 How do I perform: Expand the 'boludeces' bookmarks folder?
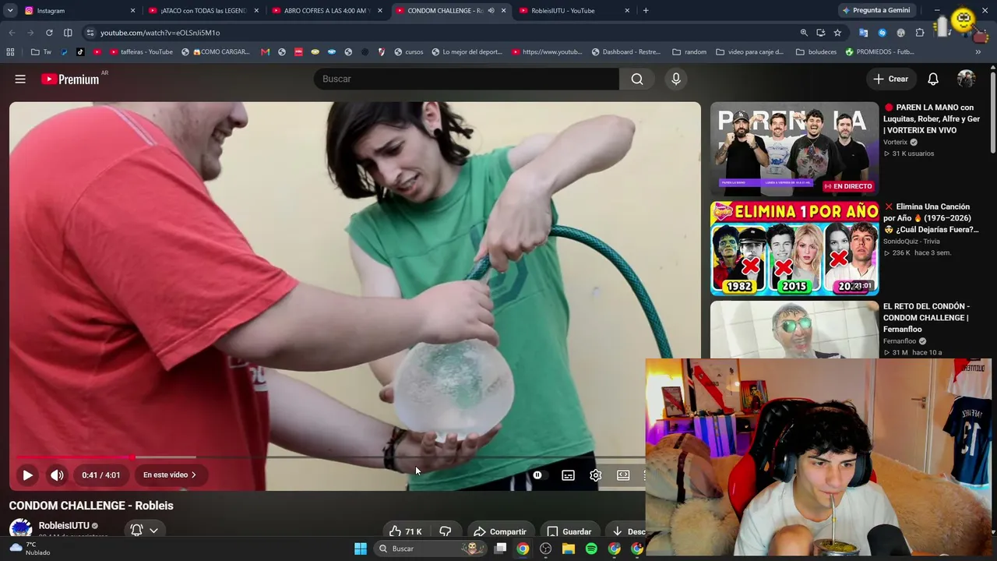(x=816, y=52)
